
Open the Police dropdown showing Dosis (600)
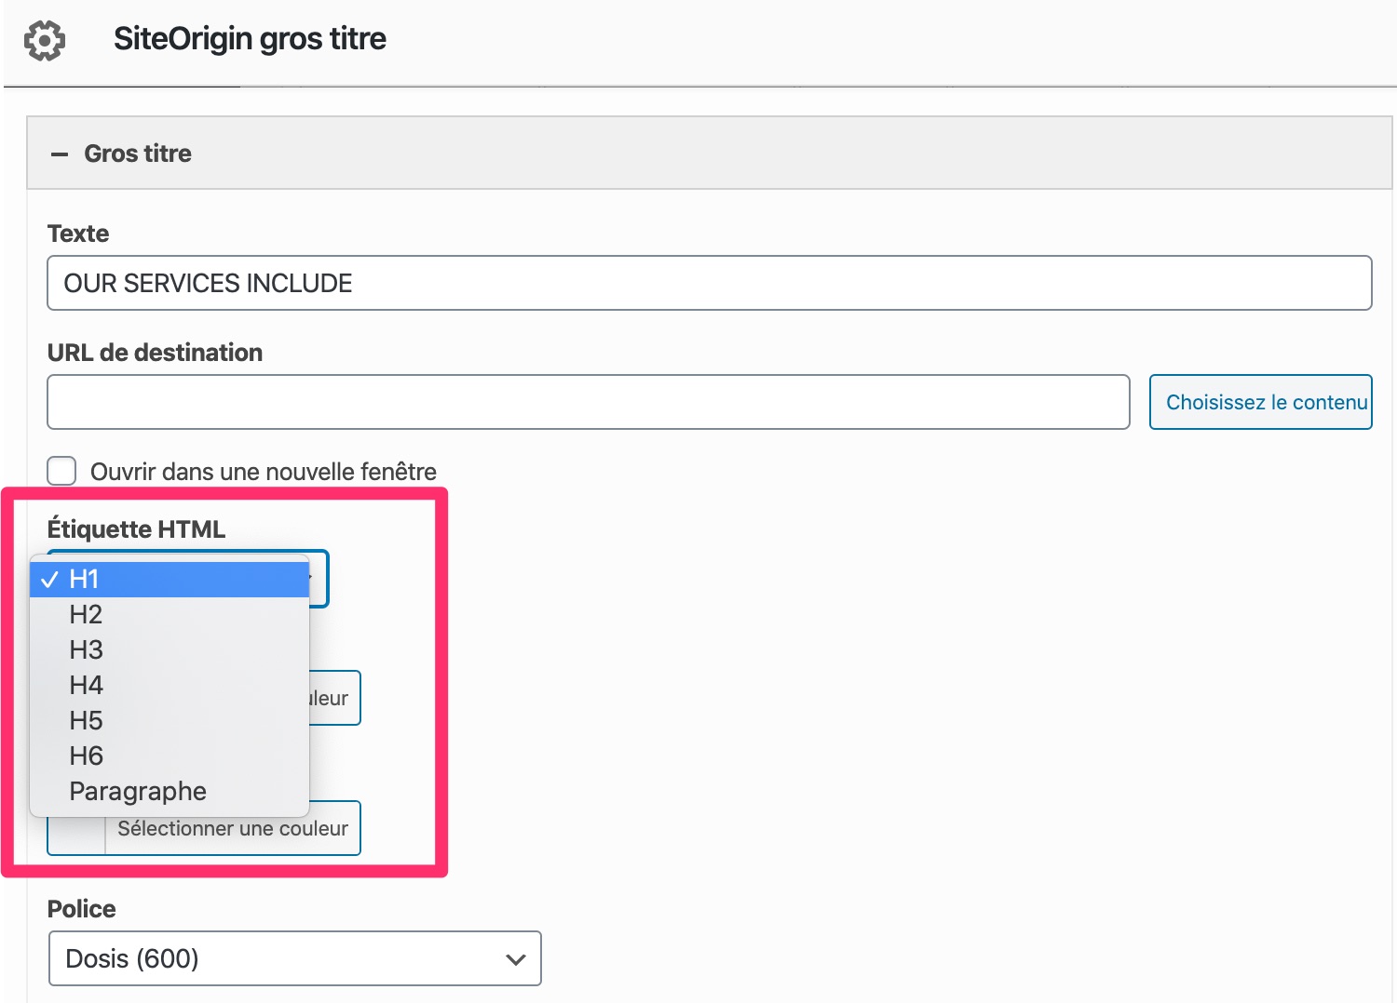point(294,958)
